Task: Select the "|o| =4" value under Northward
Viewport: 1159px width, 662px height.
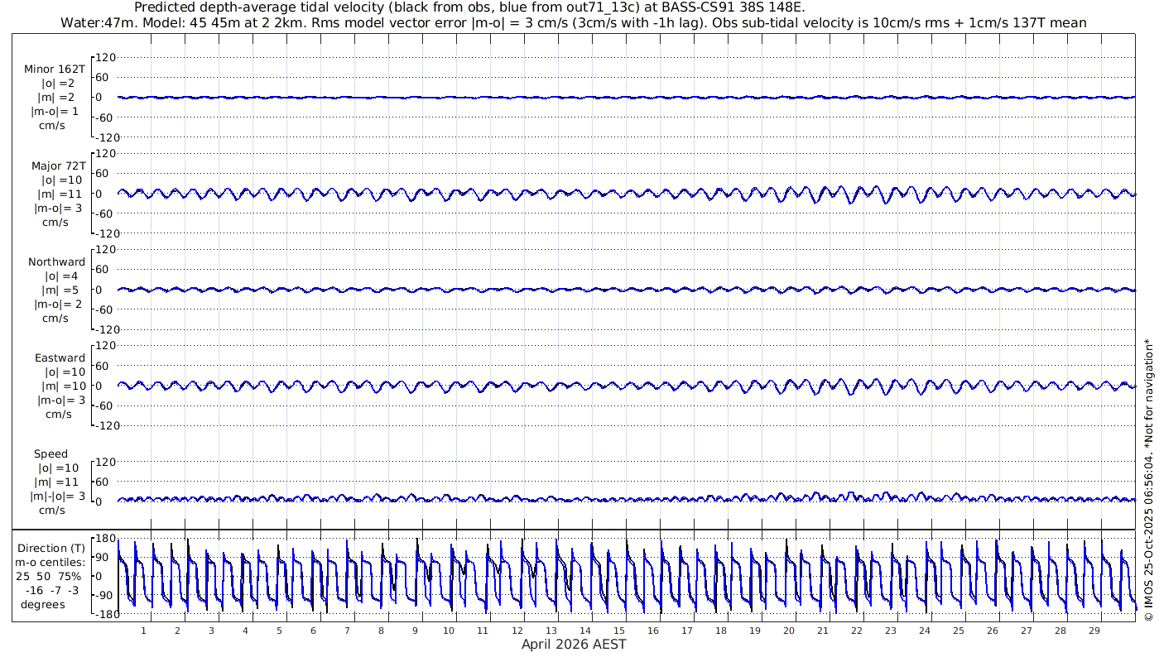Action: (x=61, y=276)
